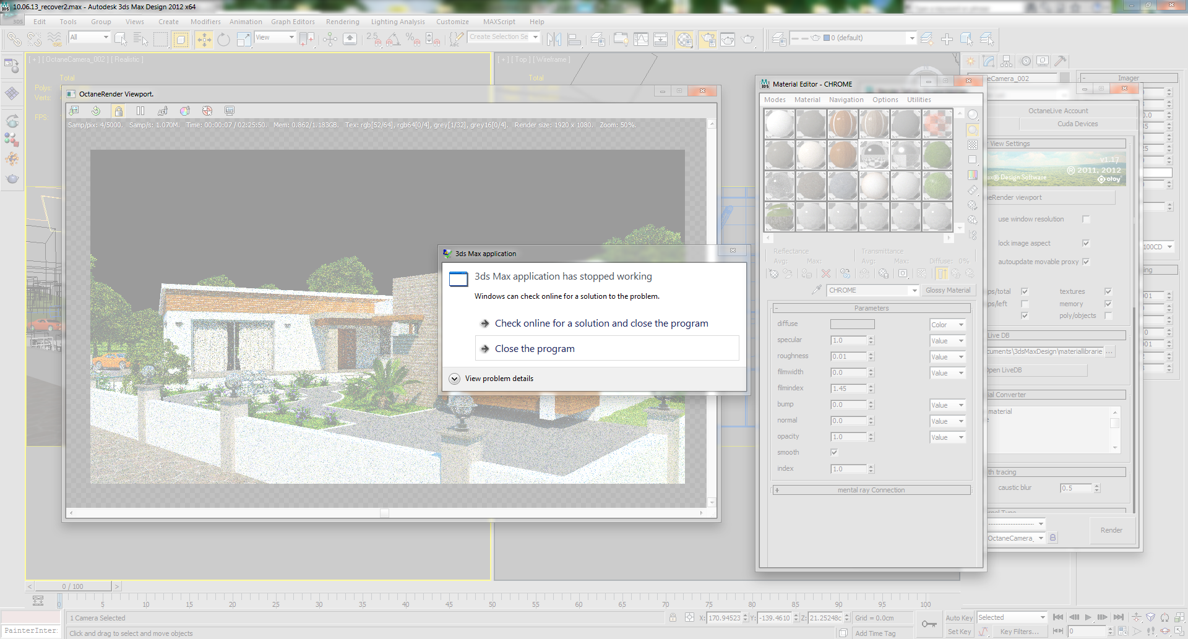Click the delete X icon in Material Editor
The height and width of the screenshot is (639, 1188).
(826, 273)
